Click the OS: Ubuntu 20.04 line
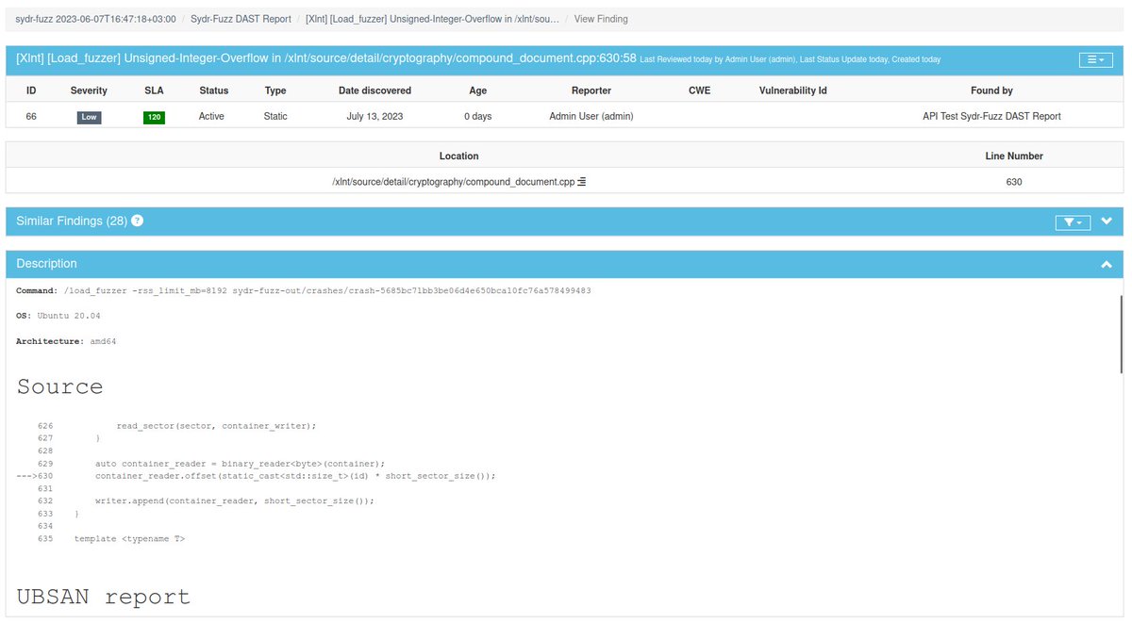 (58, 316)
